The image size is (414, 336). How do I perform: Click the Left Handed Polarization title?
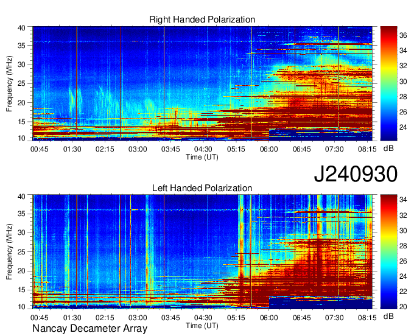coord(202,188)
